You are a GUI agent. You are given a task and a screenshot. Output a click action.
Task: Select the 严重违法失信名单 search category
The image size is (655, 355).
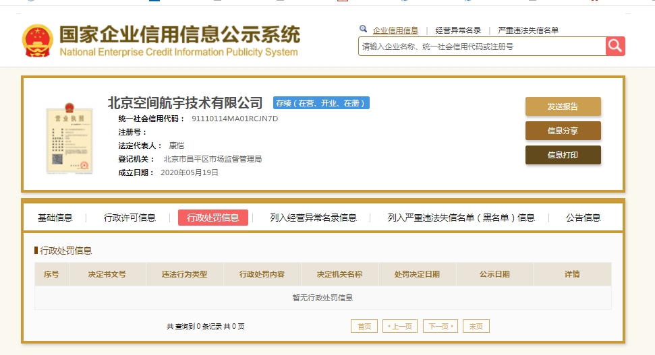click(528, 30)
